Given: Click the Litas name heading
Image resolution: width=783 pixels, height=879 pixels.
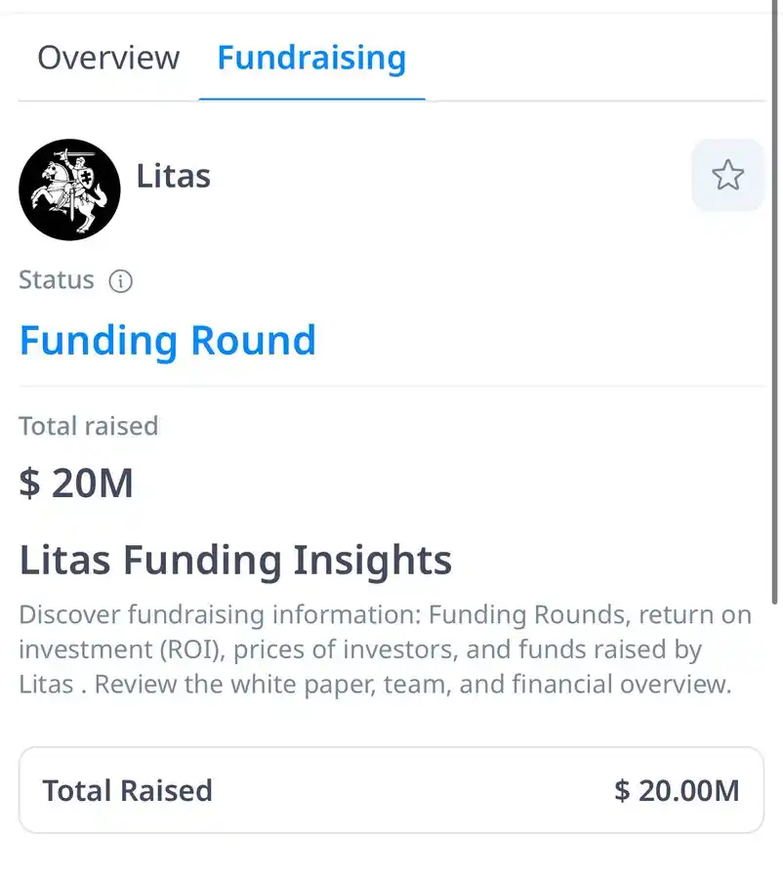Looking at the screenshot, I should click(173, 176).
